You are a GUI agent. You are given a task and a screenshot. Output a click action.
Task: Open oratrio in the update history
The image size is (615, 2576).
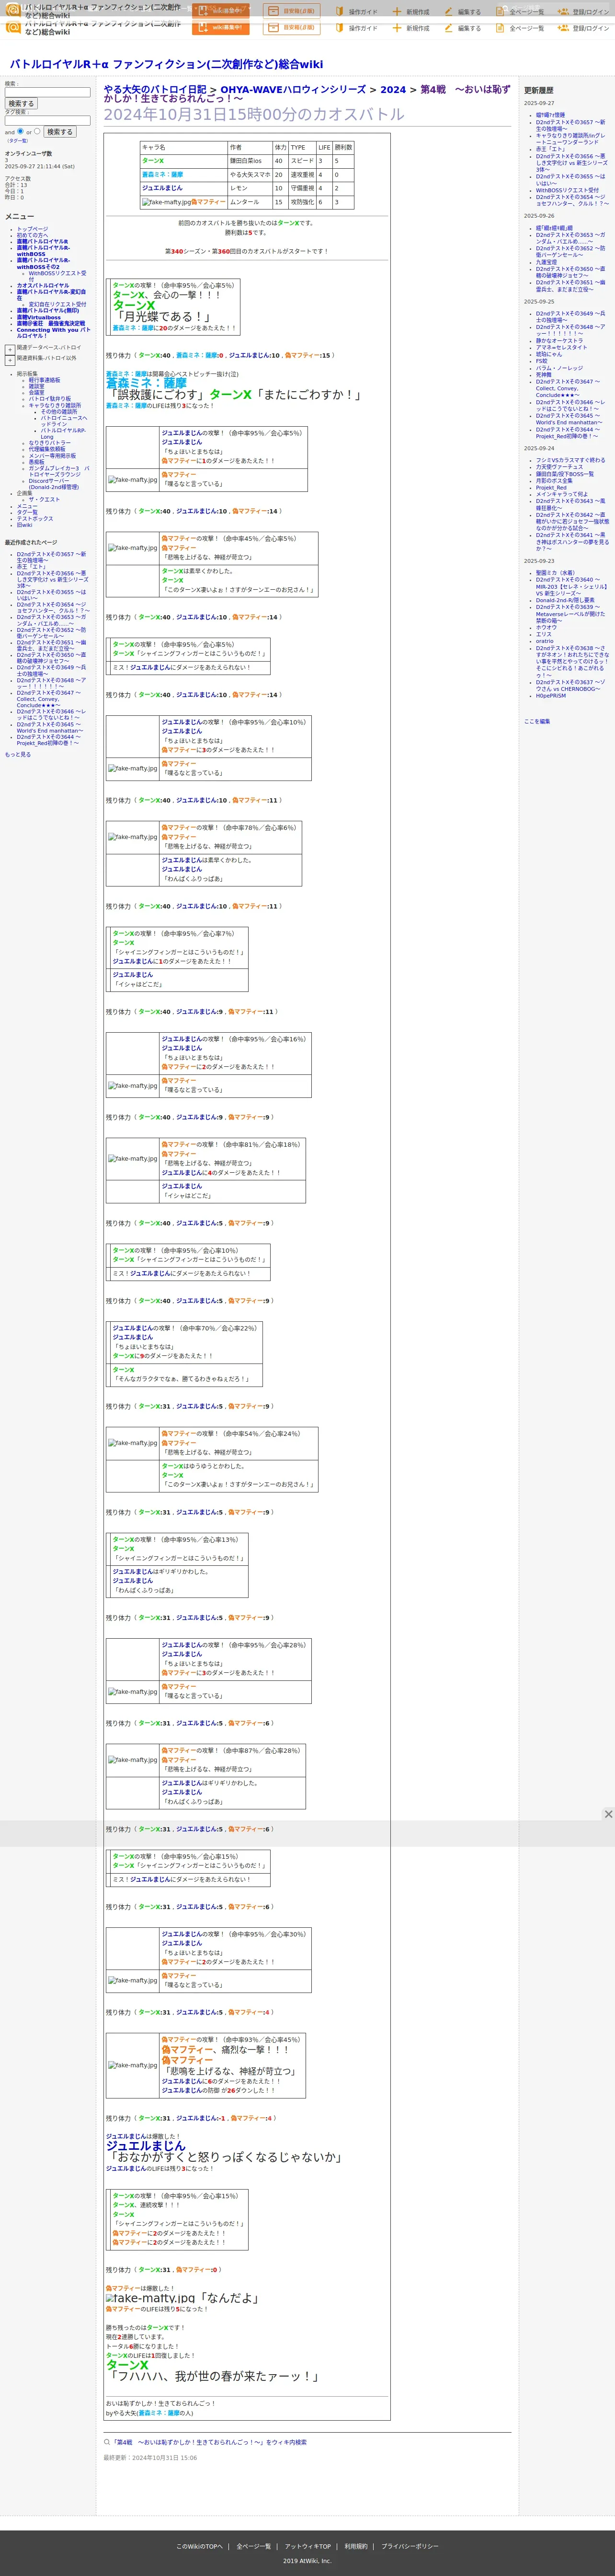[545, 641]
